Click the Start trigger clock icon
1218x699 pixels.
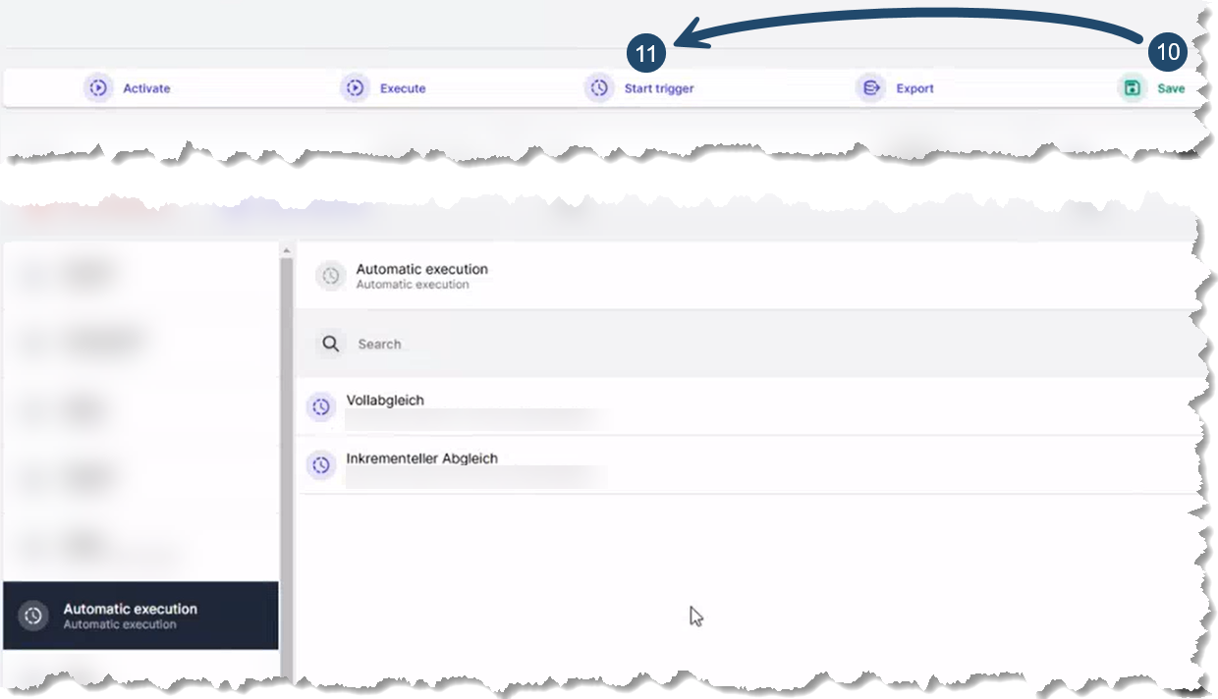[x=599, y=88]
